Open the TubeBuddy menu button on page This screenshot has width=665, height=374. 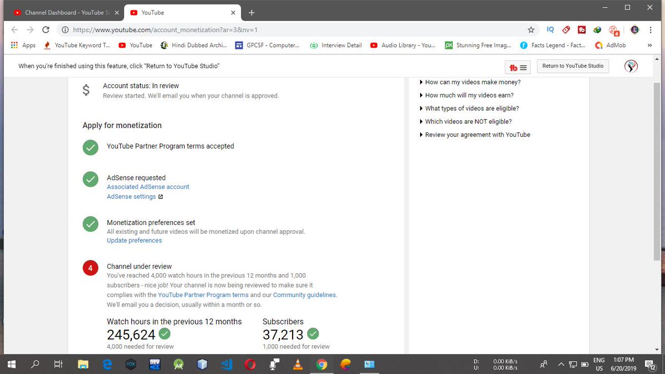click(518, 67)
